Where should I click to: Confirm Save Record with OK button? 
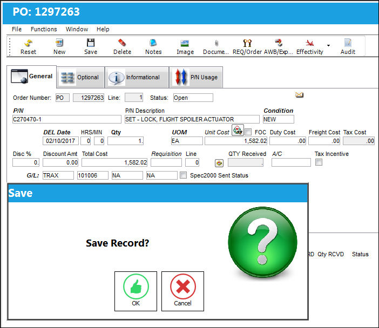click(x=136, y=291)
